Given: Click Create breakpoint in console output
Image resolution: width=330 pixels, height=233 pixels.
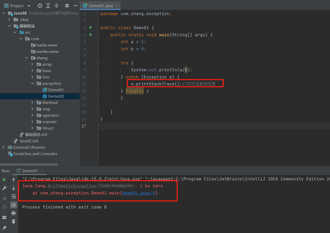Looking at the screenshot, I should [x=116, y=186].
